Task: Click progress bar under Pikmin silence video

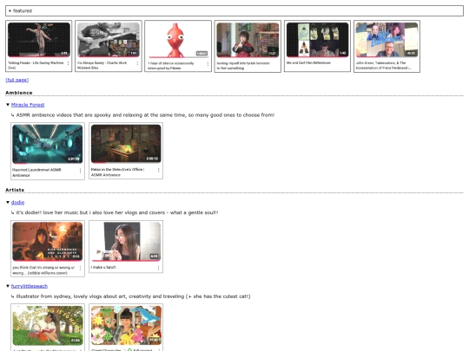Action: click(178, 57)
